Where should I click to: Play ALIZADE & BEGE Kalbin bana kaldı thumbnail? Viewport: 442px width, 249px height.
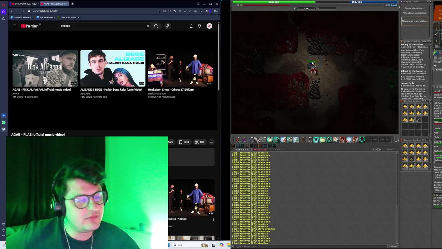click(x=113, y=68)
